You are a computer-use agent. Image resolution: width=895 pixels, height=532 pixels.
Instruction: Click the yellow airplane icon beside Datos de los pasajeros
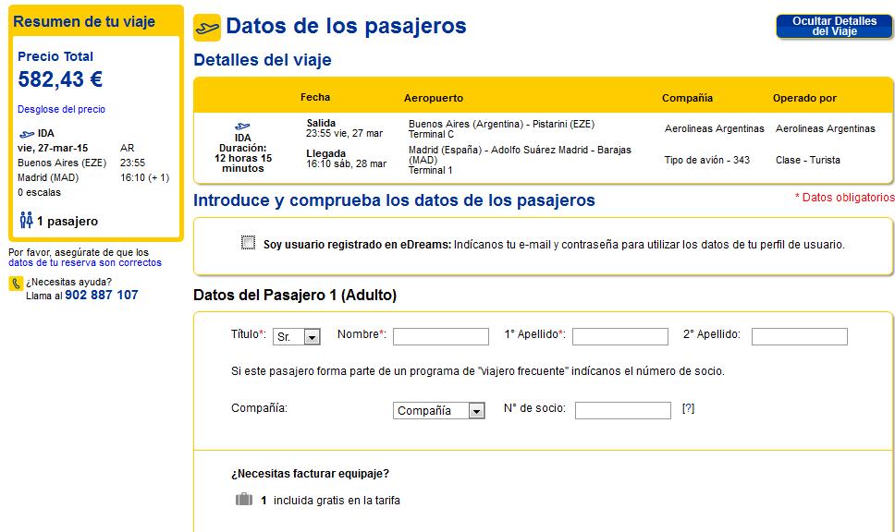point(207,28)
